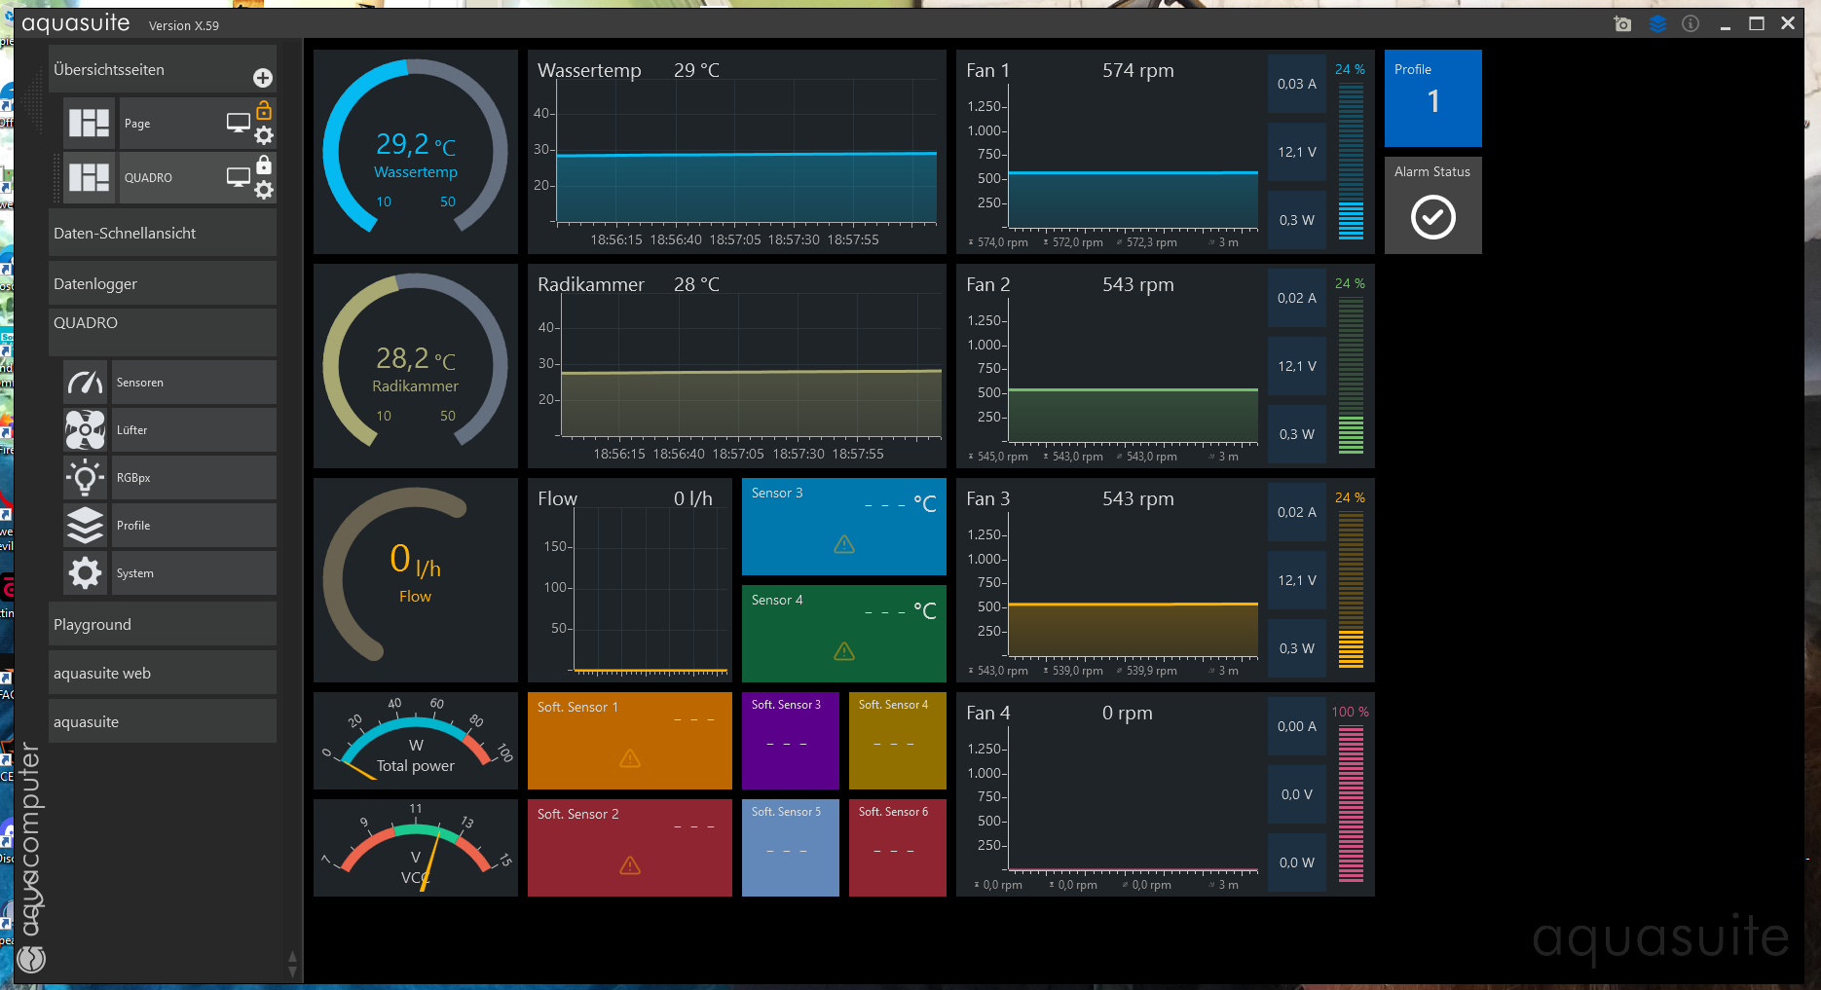Click Fan 1 current value 0,03 A
Image resolution: width=1821 pixels, height=990 pixels.
1297,84
